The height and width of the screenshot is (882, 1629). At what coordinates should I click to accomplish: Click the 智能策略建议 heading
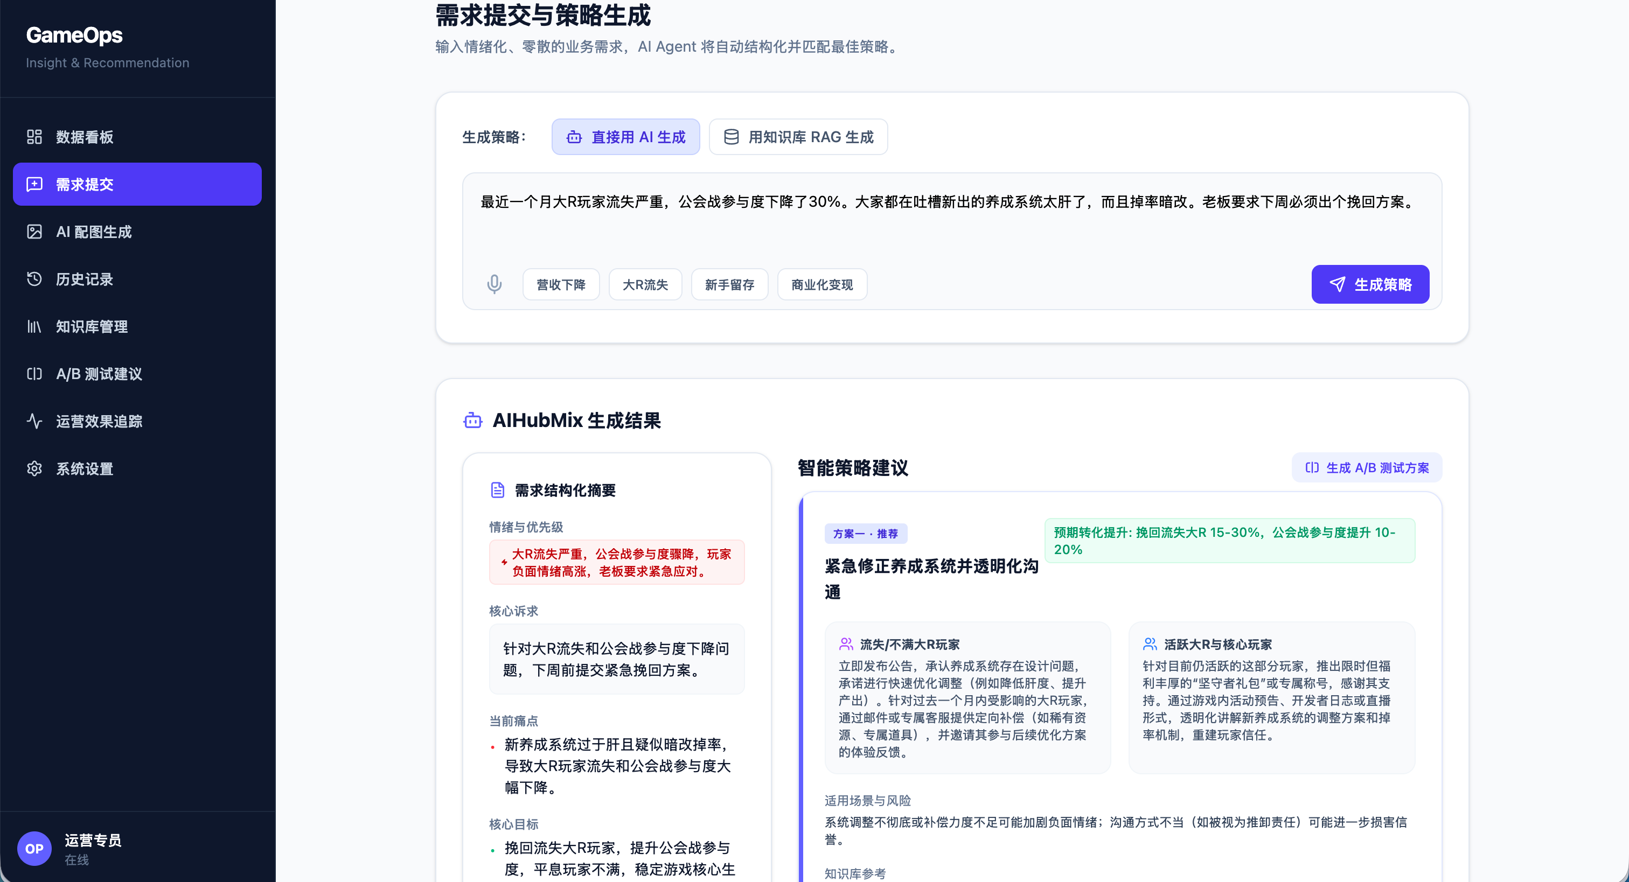pyautogui.click(x=852, y=468)
